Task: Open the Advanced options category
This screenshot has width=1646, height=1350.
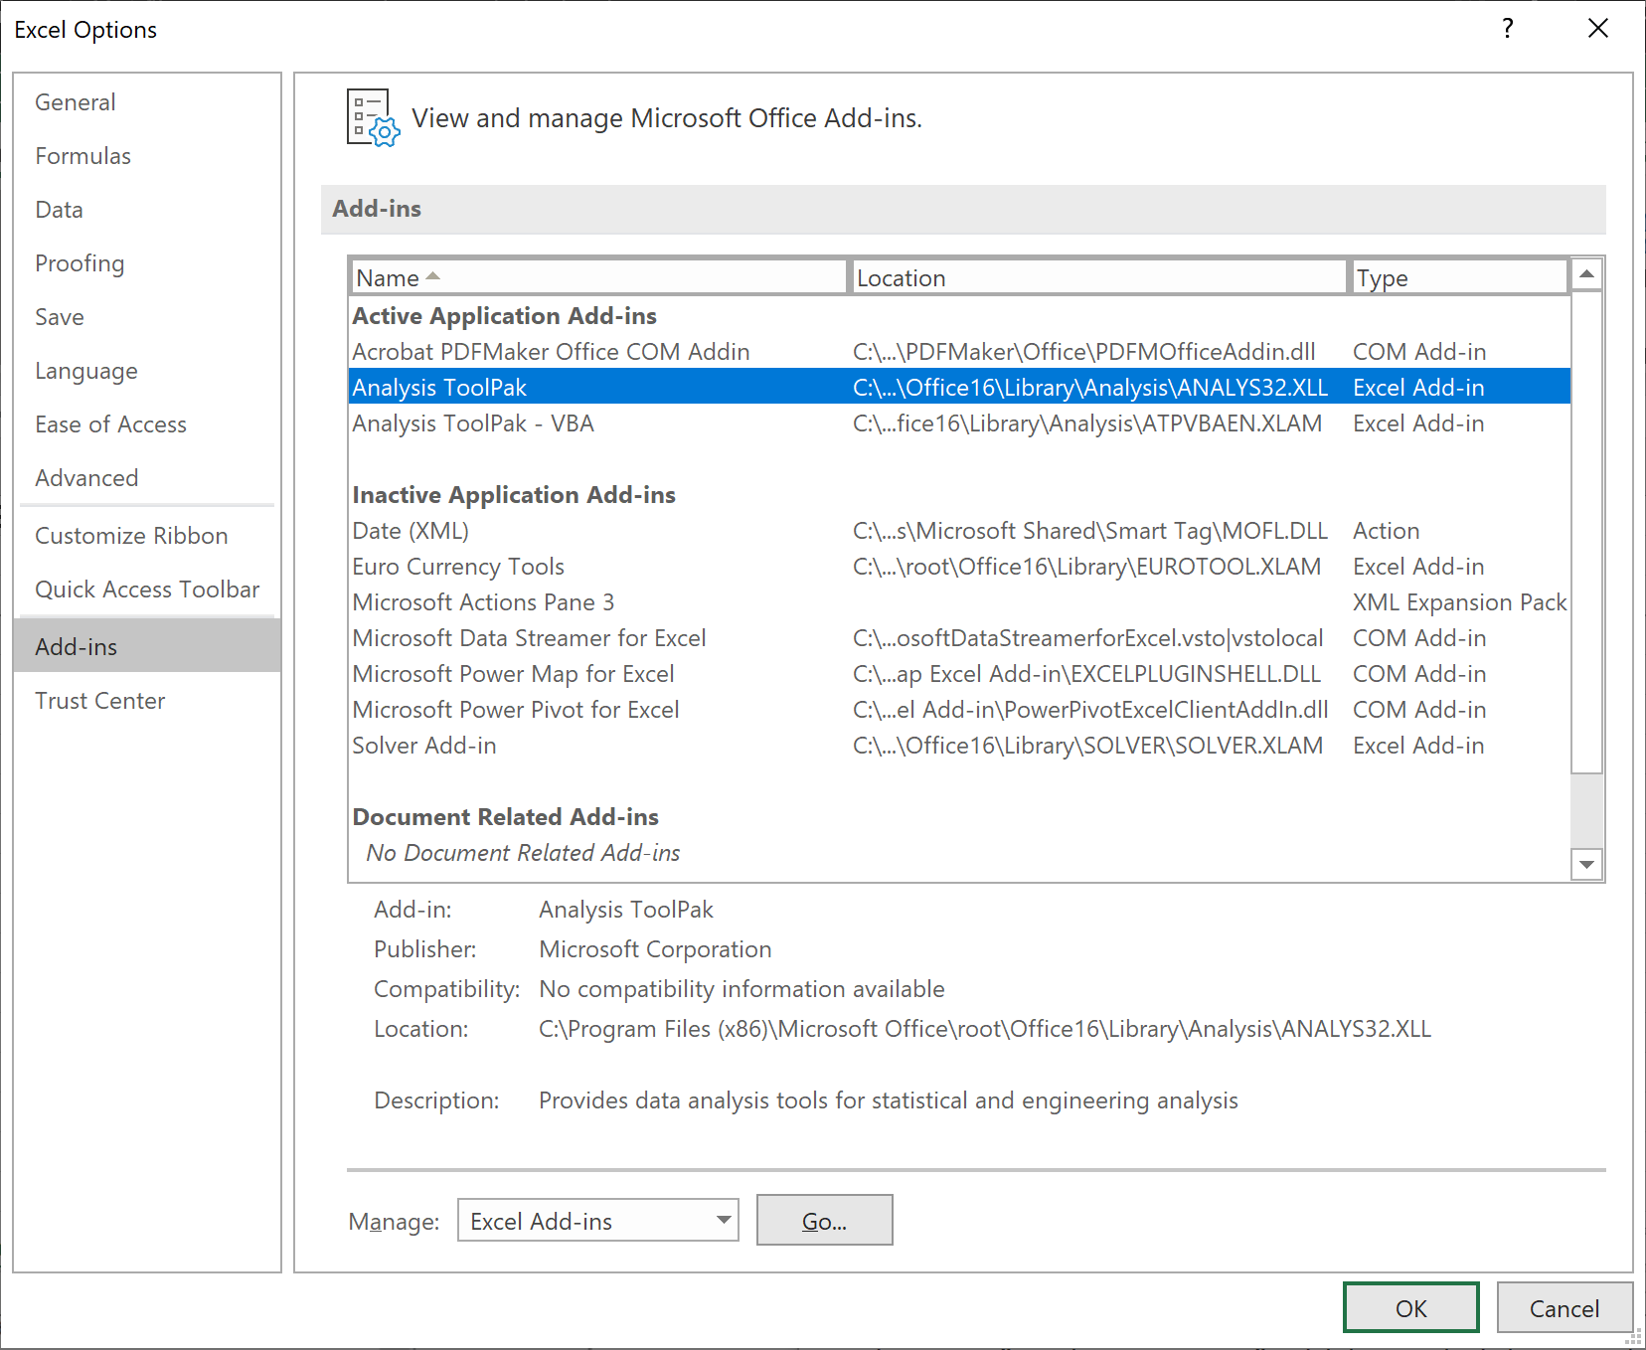Action: (147, 478)
